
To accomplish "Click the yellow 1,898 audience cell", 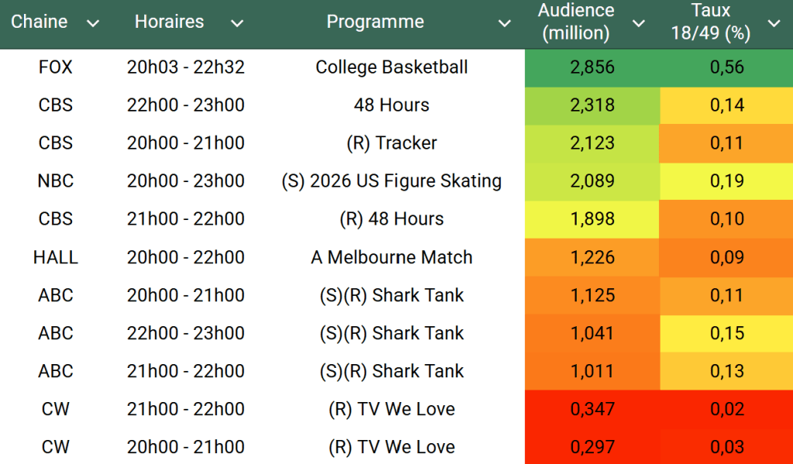I will (x=592, y=219).
